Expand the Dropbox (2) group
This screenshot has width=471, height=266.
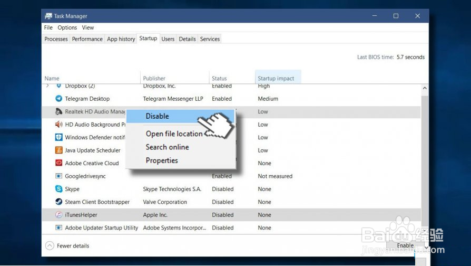click(x=47, y=85)
